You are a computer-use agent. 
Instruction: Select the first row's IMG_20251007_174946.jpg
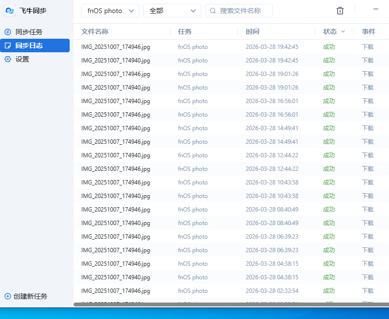tap(116, 47)
